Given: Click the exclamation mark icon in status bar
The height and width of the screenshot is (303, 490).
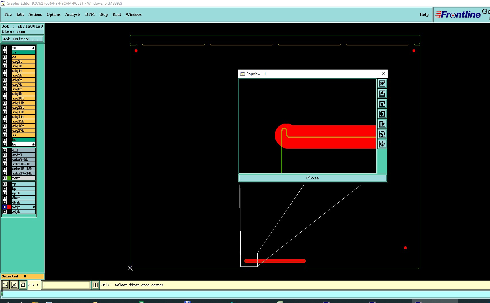Looking at the screenshot, I should pyautogui.click(x=95, y=285).
